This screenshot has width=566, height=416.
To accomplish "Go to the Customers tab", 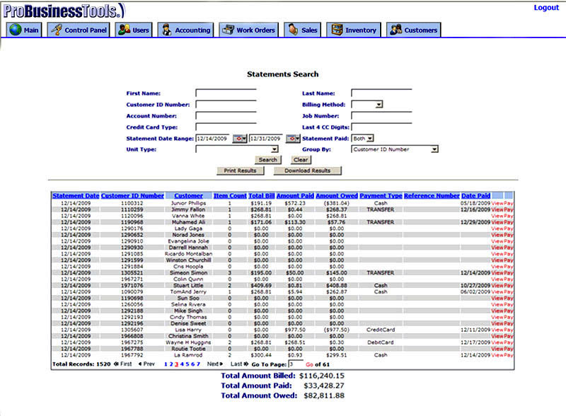I will (x=414, y=30).
